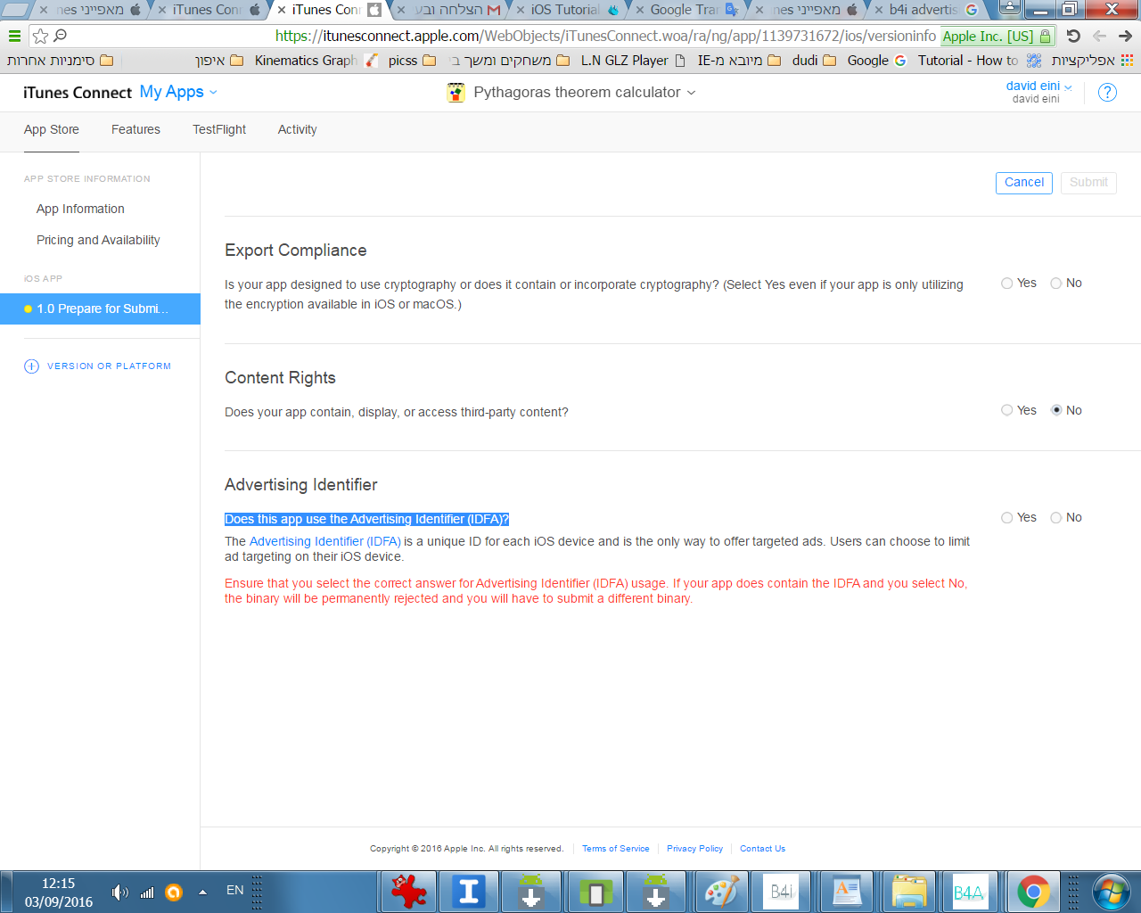Switch to B4A in the taskbar
This screenshot has height=913, width=1141.
(969, 891)
